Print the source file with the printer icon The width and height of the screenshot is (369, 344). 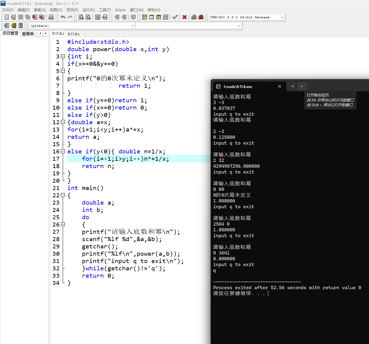coord(51,17)
